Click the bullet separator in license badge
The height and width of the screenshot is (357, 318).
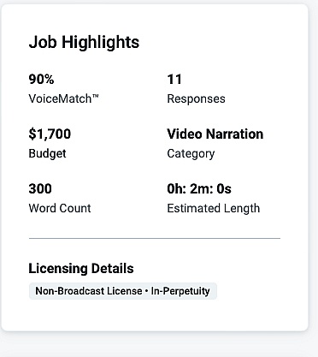146,291
